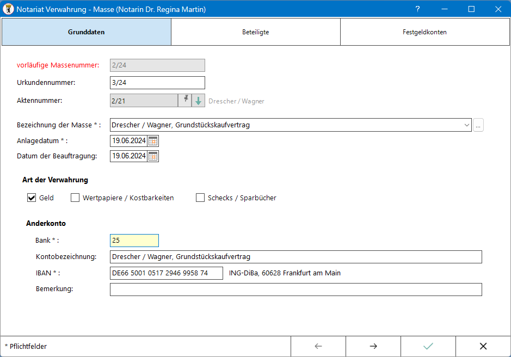Image resolution: width=511 pixels, height=357 pixels.
Task: Expand the Bezeichnung der Masse dropdown
Action: pos(466,125)
